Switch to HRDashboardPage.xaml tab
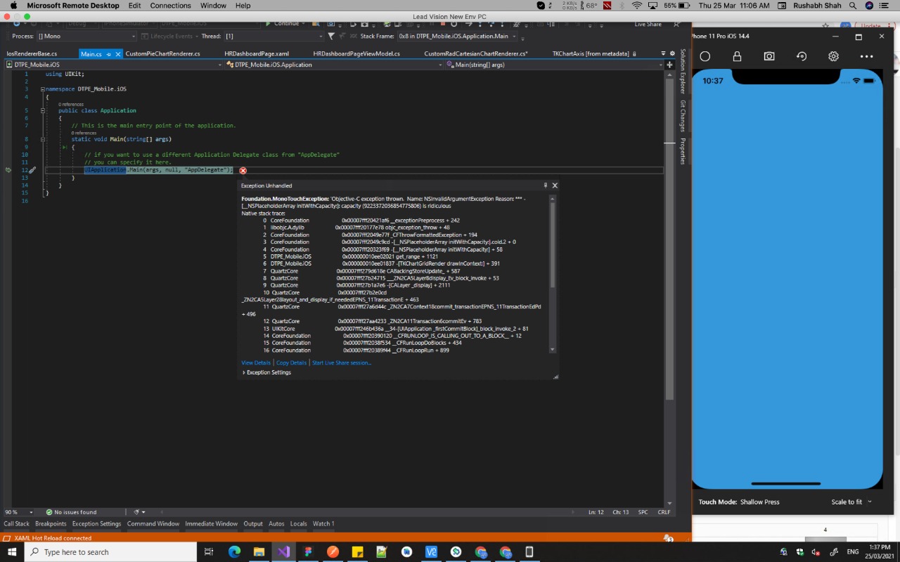The width and height of the screenshot is (900, 562). [x=257, y=53]
